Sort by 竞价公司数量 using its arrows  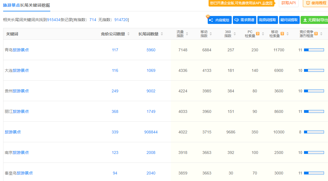[x=128, y=34]
